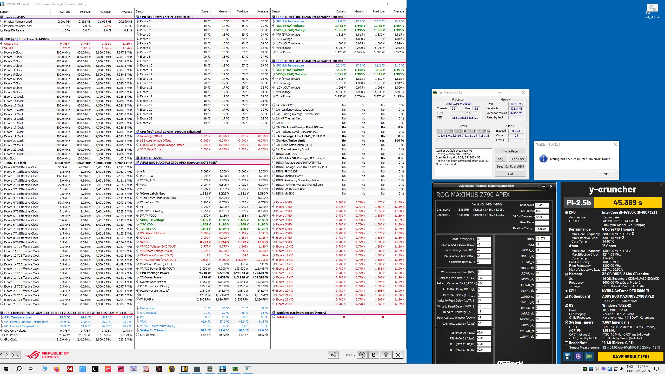Switch to the TestMem5 RAM-stick taskbar icon
Image resolution: width=665 pixels, height=374 pixels.
[235, 369]
